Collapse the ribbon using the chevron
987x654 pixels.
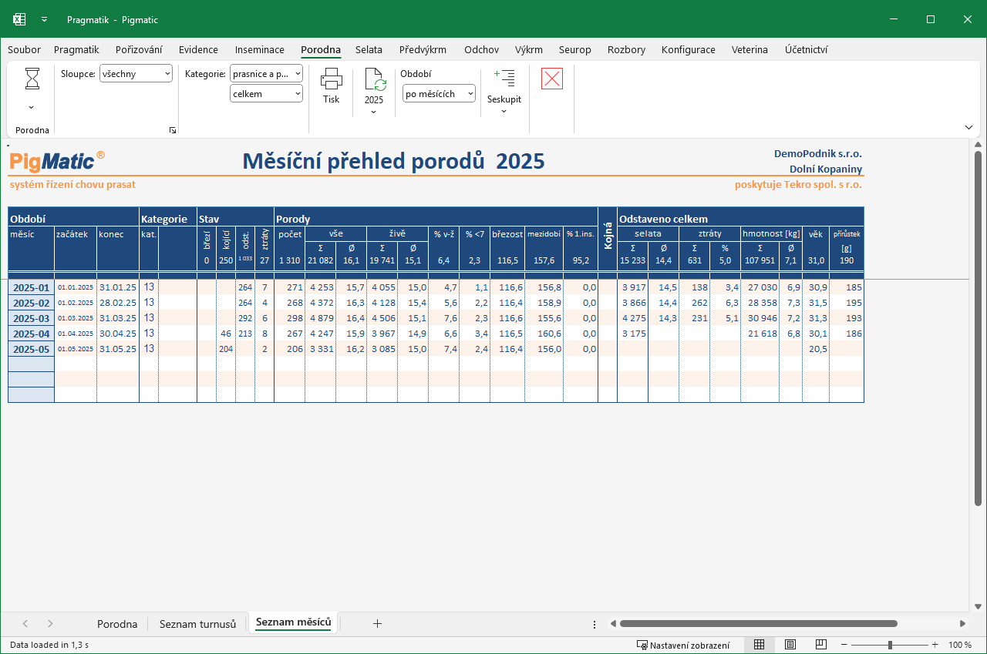[968, 127]
